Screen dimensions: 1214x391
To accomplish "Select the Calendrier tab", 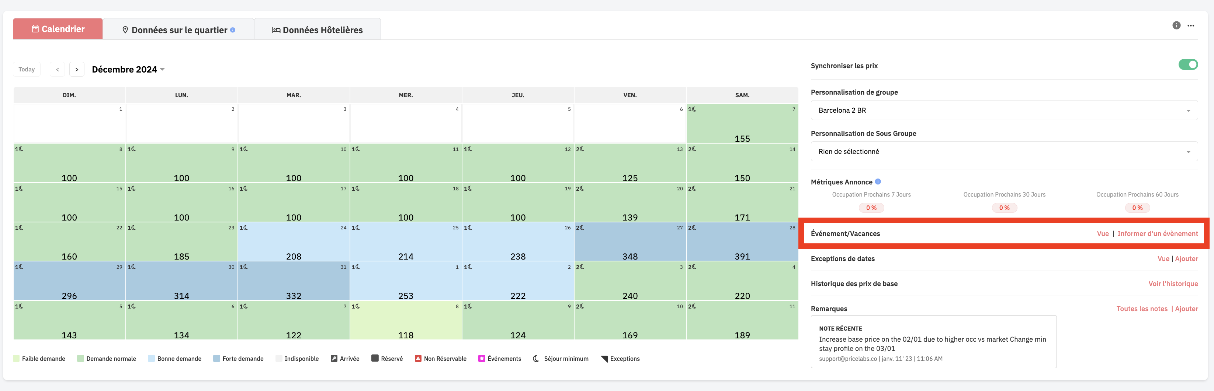I will 58,29.
